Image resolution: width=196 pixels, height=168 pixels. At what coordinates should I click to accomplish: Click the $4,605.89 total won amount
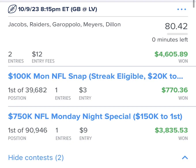click(171, 54)
